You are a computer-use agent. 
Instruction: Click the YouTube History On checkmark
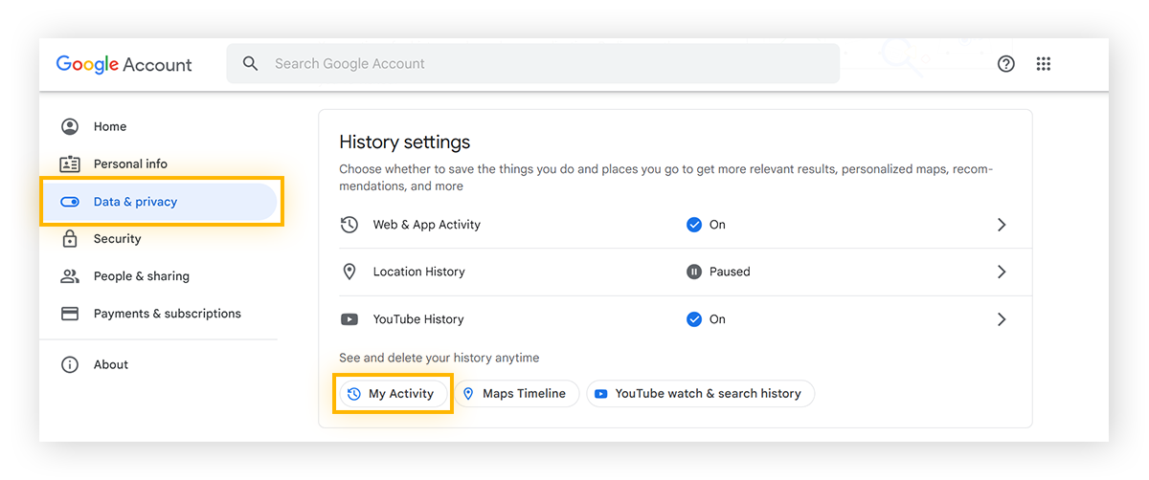pos(694,319)
